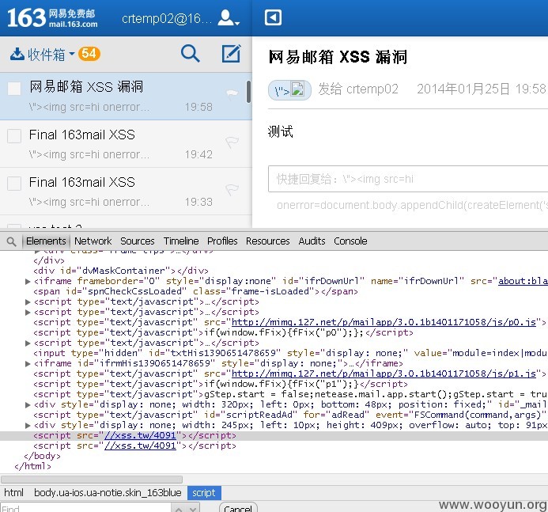Screen dimensions: 548x512
Task: Click the mail list scrollbar thumb
Action: click(x=248, y=92)
